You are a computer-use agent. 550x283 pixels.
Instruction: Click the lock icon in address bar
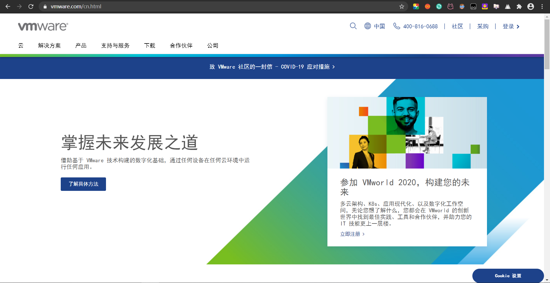click(x=45, y=6)
